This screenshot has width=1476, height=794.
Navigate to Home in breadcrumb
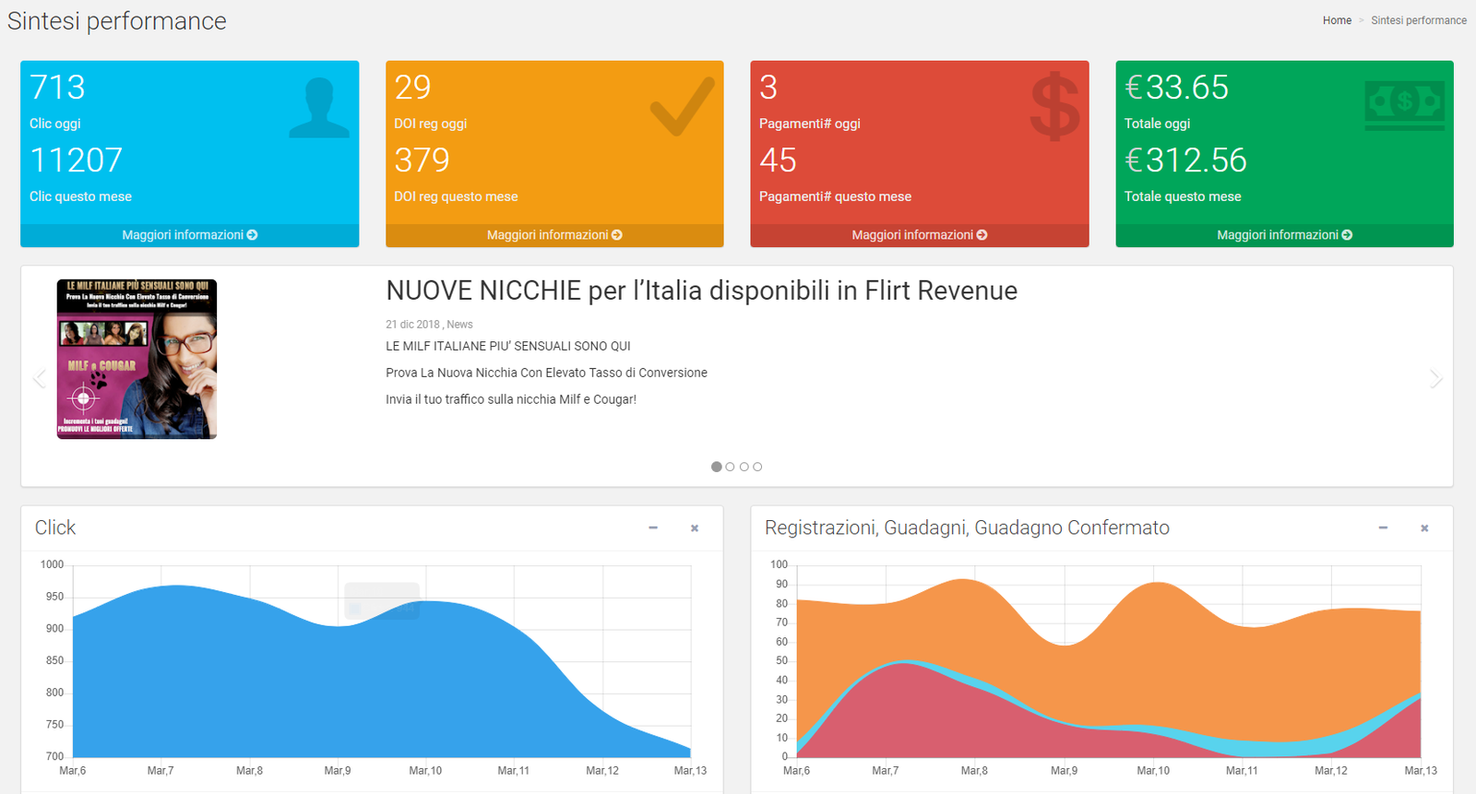tap(1337, 20)
